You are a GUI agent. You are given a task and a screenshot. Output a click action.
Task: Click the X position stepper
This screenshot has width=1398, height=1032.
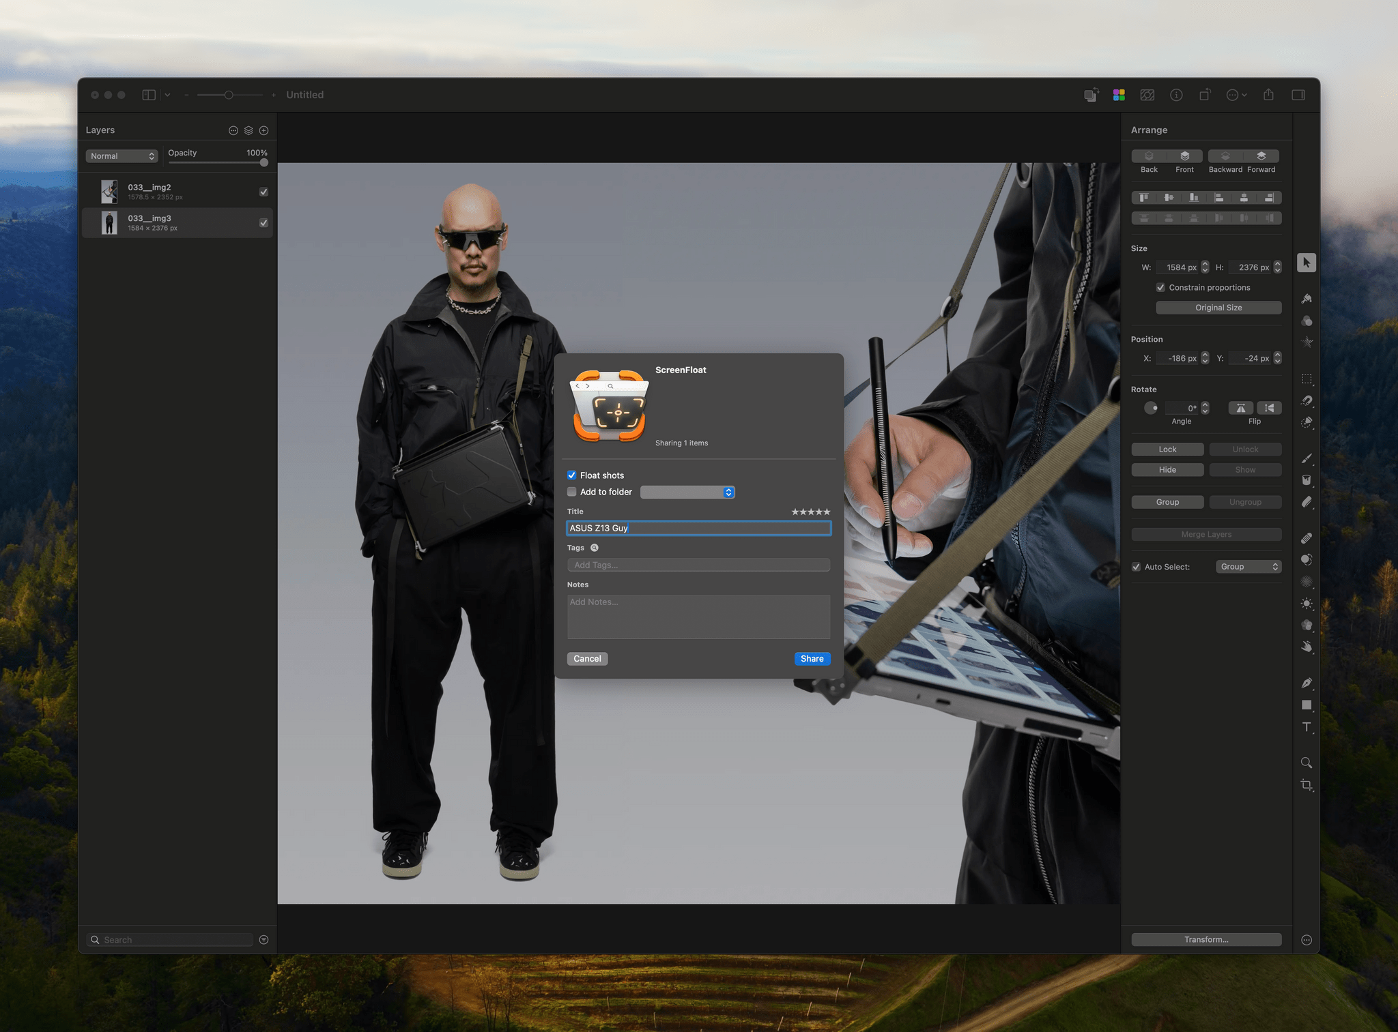[1205, 358]
